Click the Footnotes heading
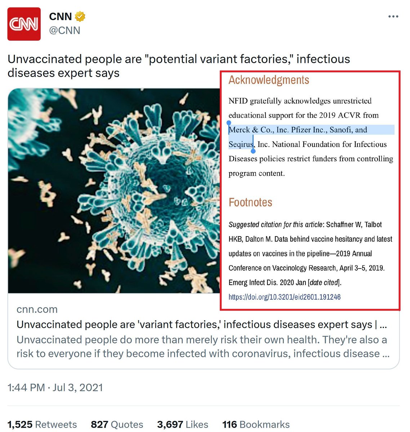The image size is (410, 432). 250,202
